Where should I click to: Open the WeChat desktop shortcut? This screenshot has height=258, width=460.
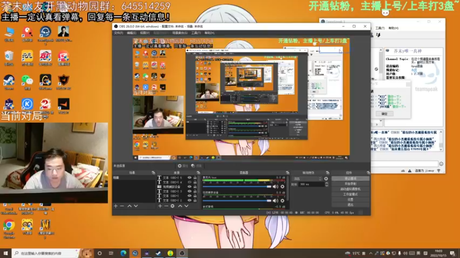tap(27, 82)
